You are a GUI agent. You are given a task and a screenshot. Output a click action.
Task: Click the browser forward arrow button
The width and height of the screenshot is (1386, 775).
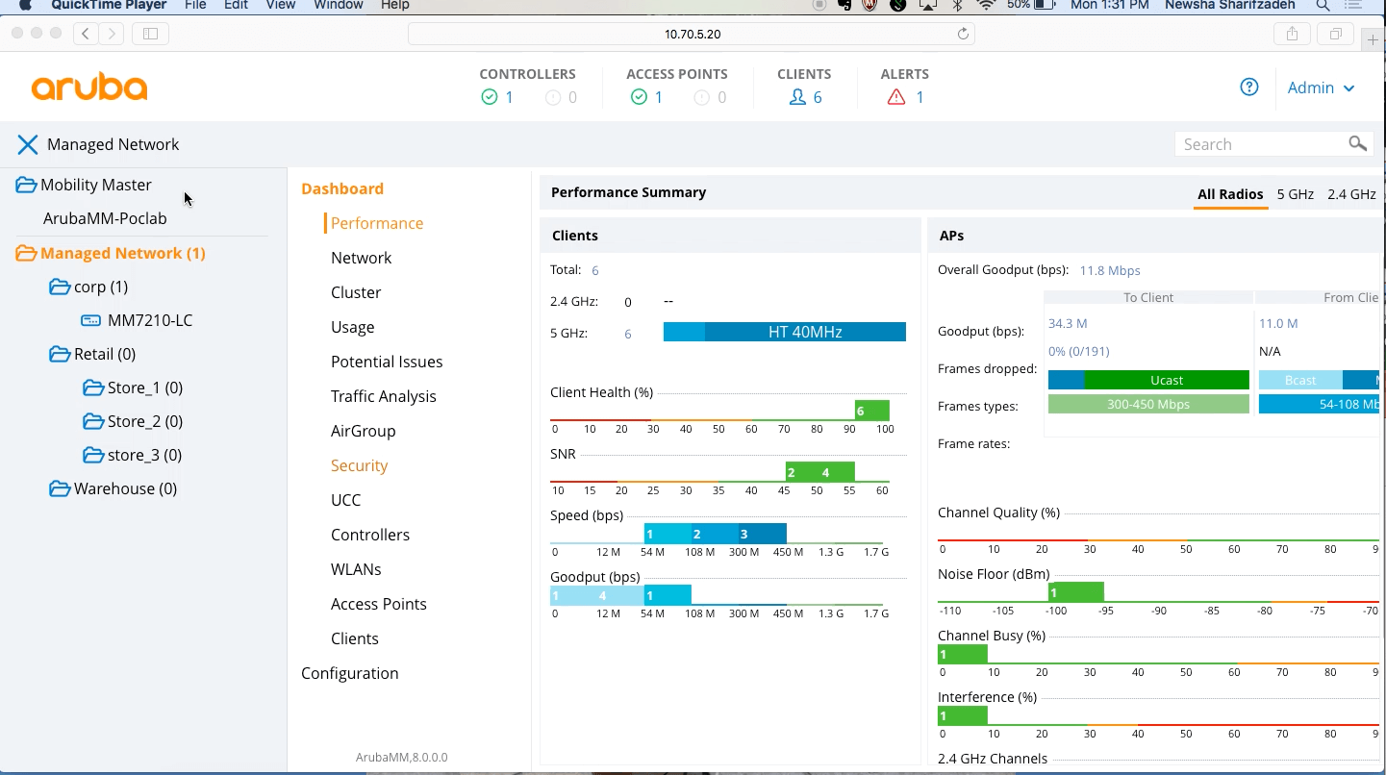point(113,34)
